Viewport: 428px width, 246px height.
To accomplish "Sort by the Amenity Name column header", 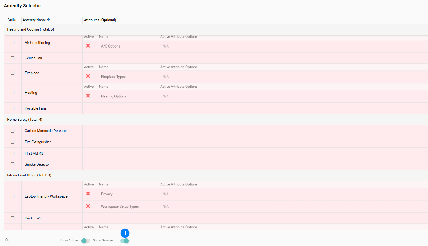I will point(34,20).
